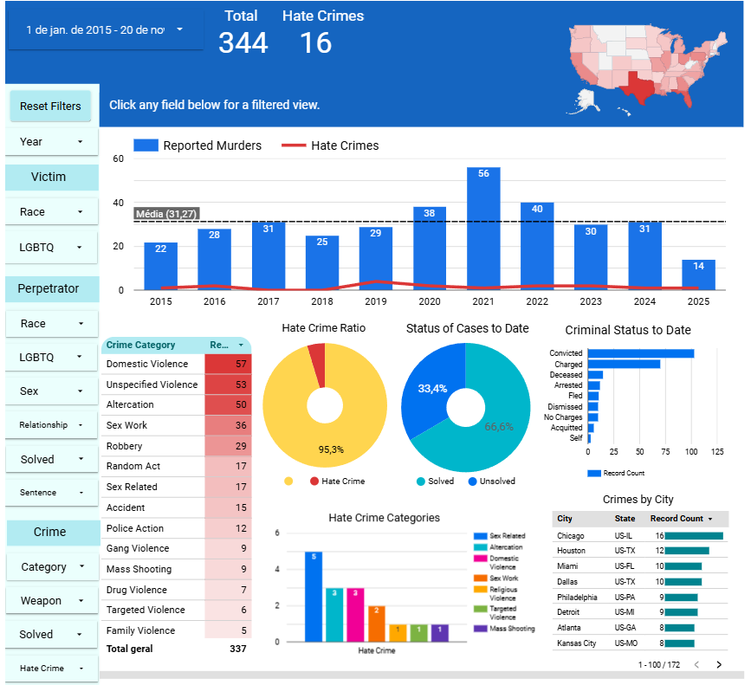Select the Random Act category row
751x685 pixels.
click(x=176, y=466)
